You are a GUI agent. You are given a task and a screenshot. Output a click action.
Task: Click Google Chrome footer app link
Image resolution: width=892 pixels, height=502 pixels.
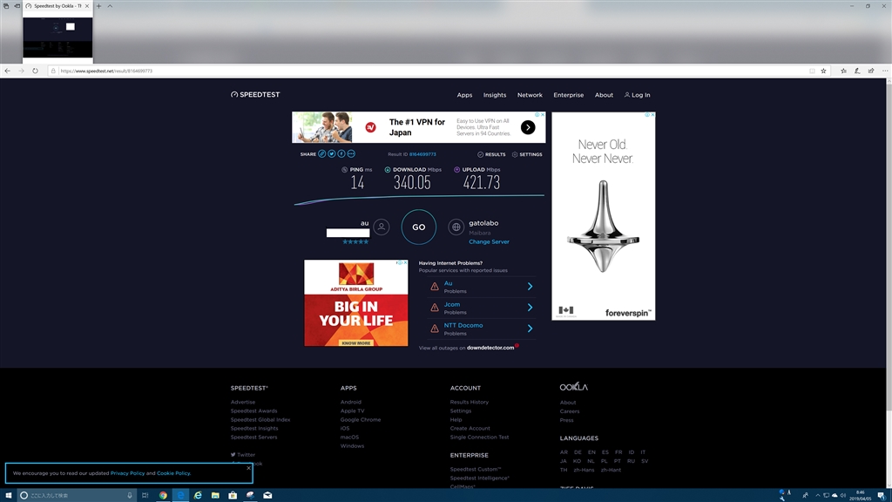pyautogui.click(x=361, y=419)
